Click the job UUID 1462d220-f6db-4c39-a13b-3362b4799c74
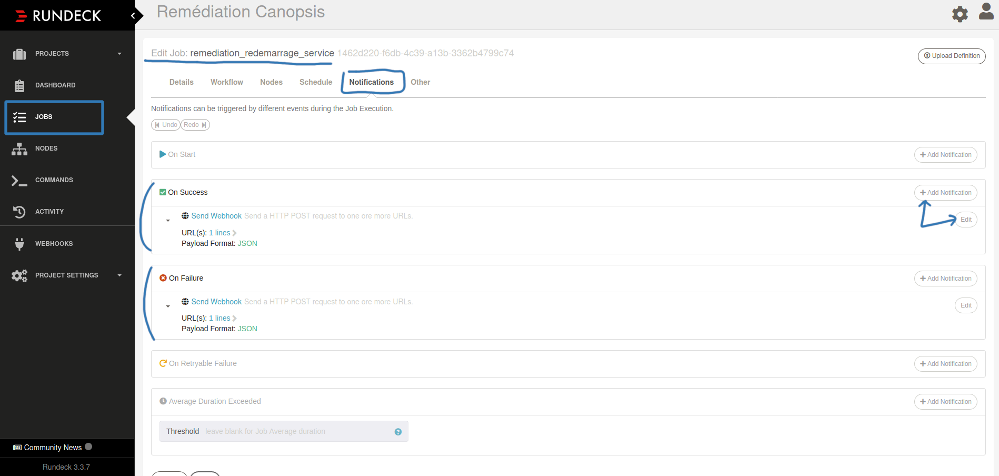The width and height of the screenshot is (999, 476). pyautogui.click(x=425, y=53)
